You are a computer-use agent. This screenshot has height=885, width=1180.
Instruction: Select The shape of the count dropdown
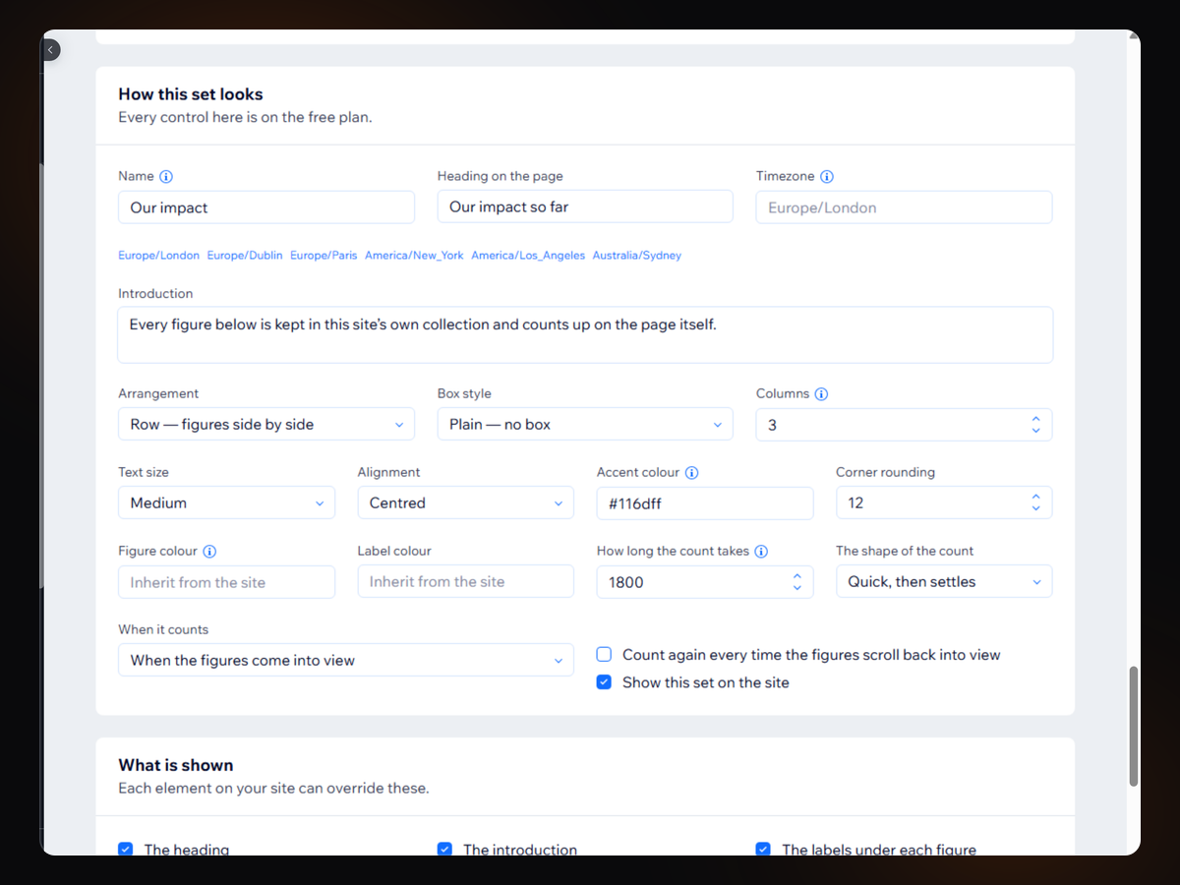944,581
